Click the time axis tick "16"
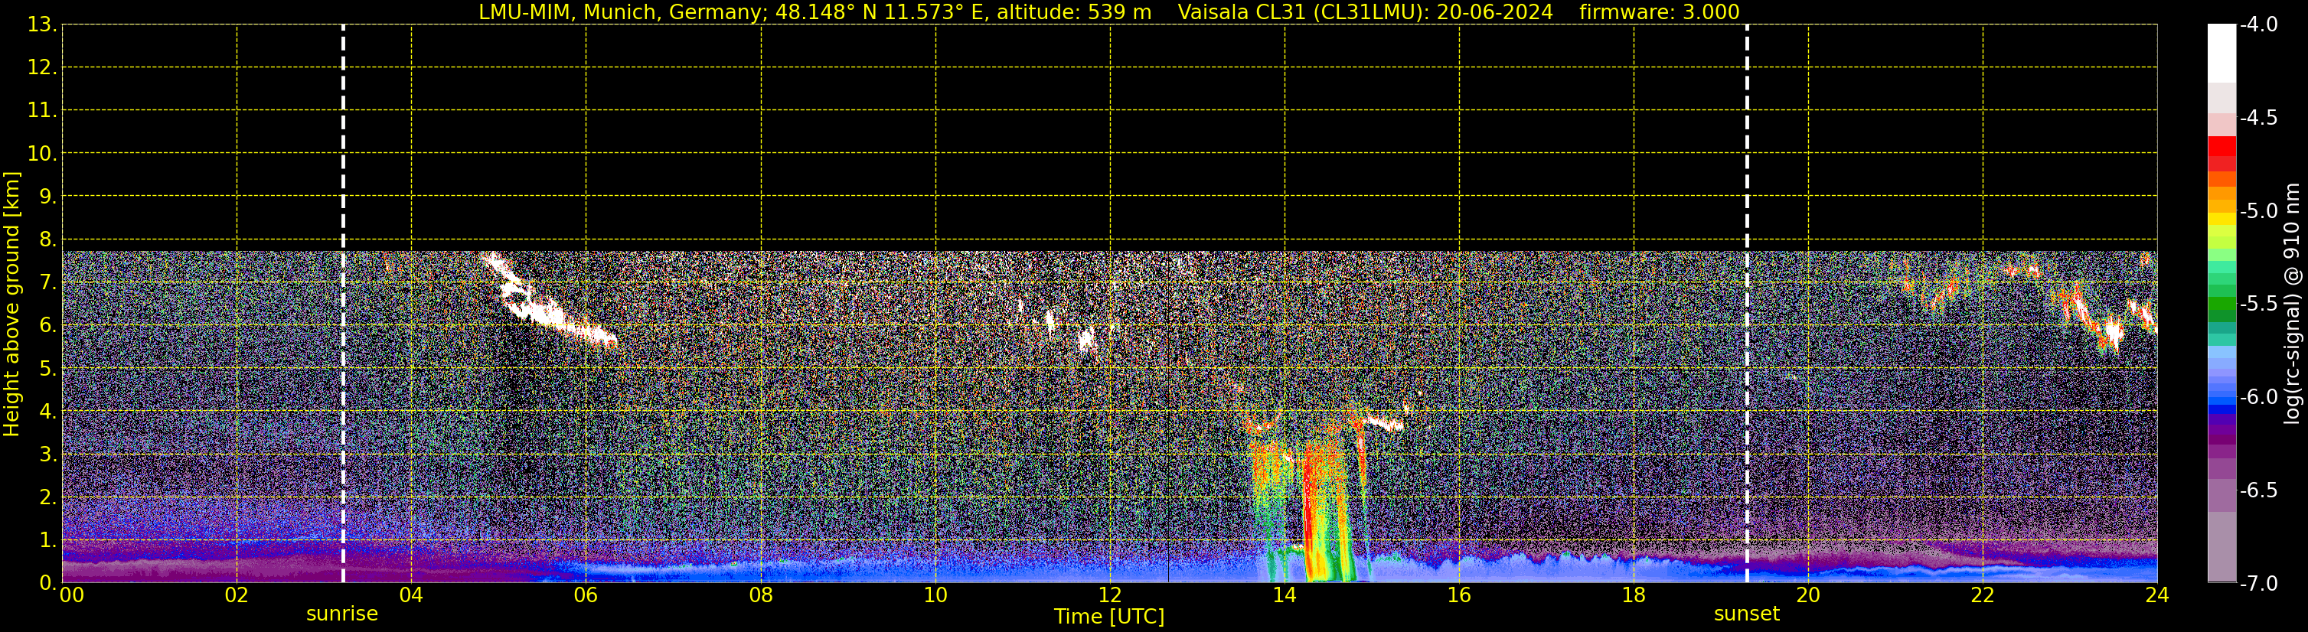2308x632 pixels. (x=1460, y=595)
